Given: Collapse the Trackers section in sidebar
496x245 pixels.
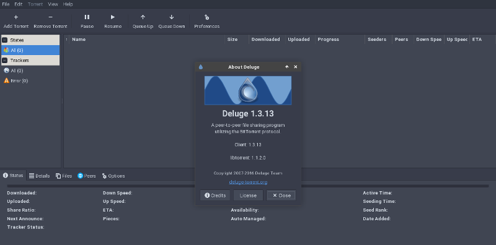Looking at the screenshot, I should tap(5, 60).
